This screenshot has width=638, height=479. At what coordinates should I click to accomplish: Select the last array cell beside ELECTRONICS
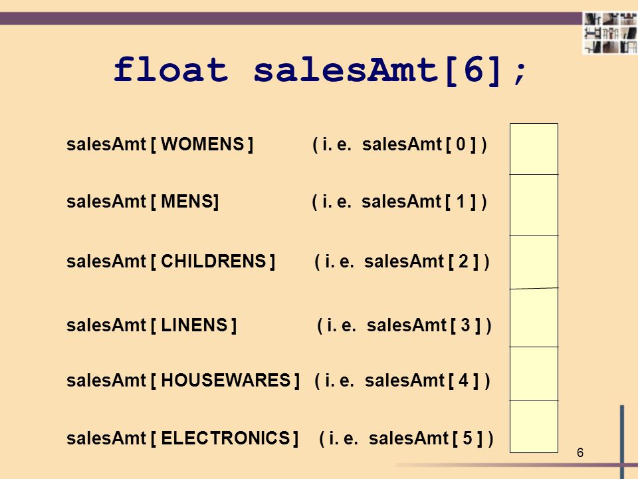[534, 426]
